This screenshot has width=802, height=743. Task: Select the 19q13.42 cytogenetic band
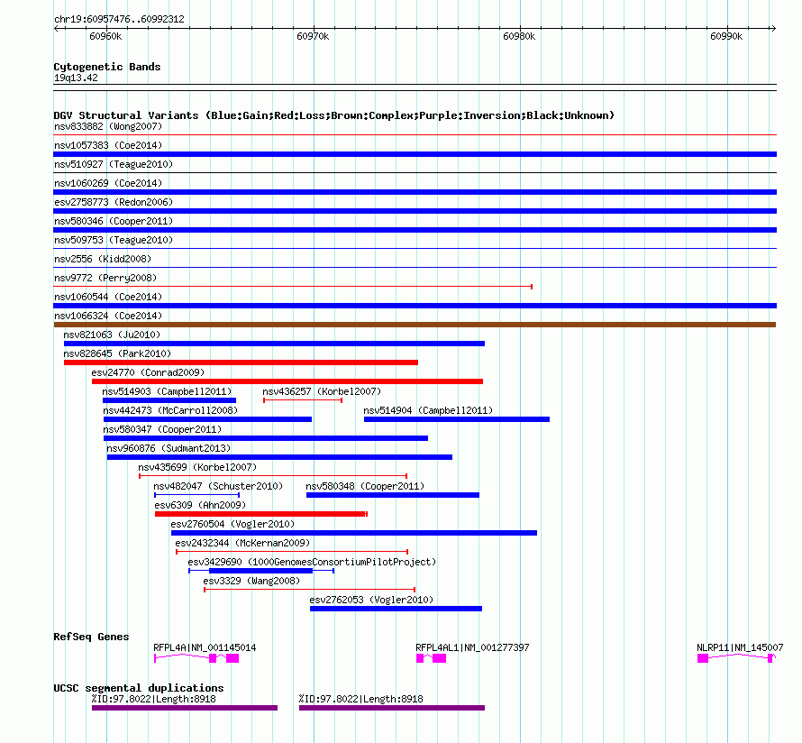pyautogui.click(x=415, y=87)
